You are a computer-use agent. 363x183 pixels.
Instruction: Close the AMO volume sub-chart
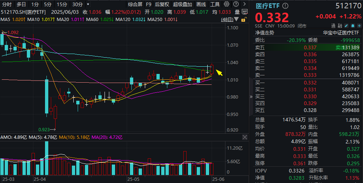tap(245, 137)
